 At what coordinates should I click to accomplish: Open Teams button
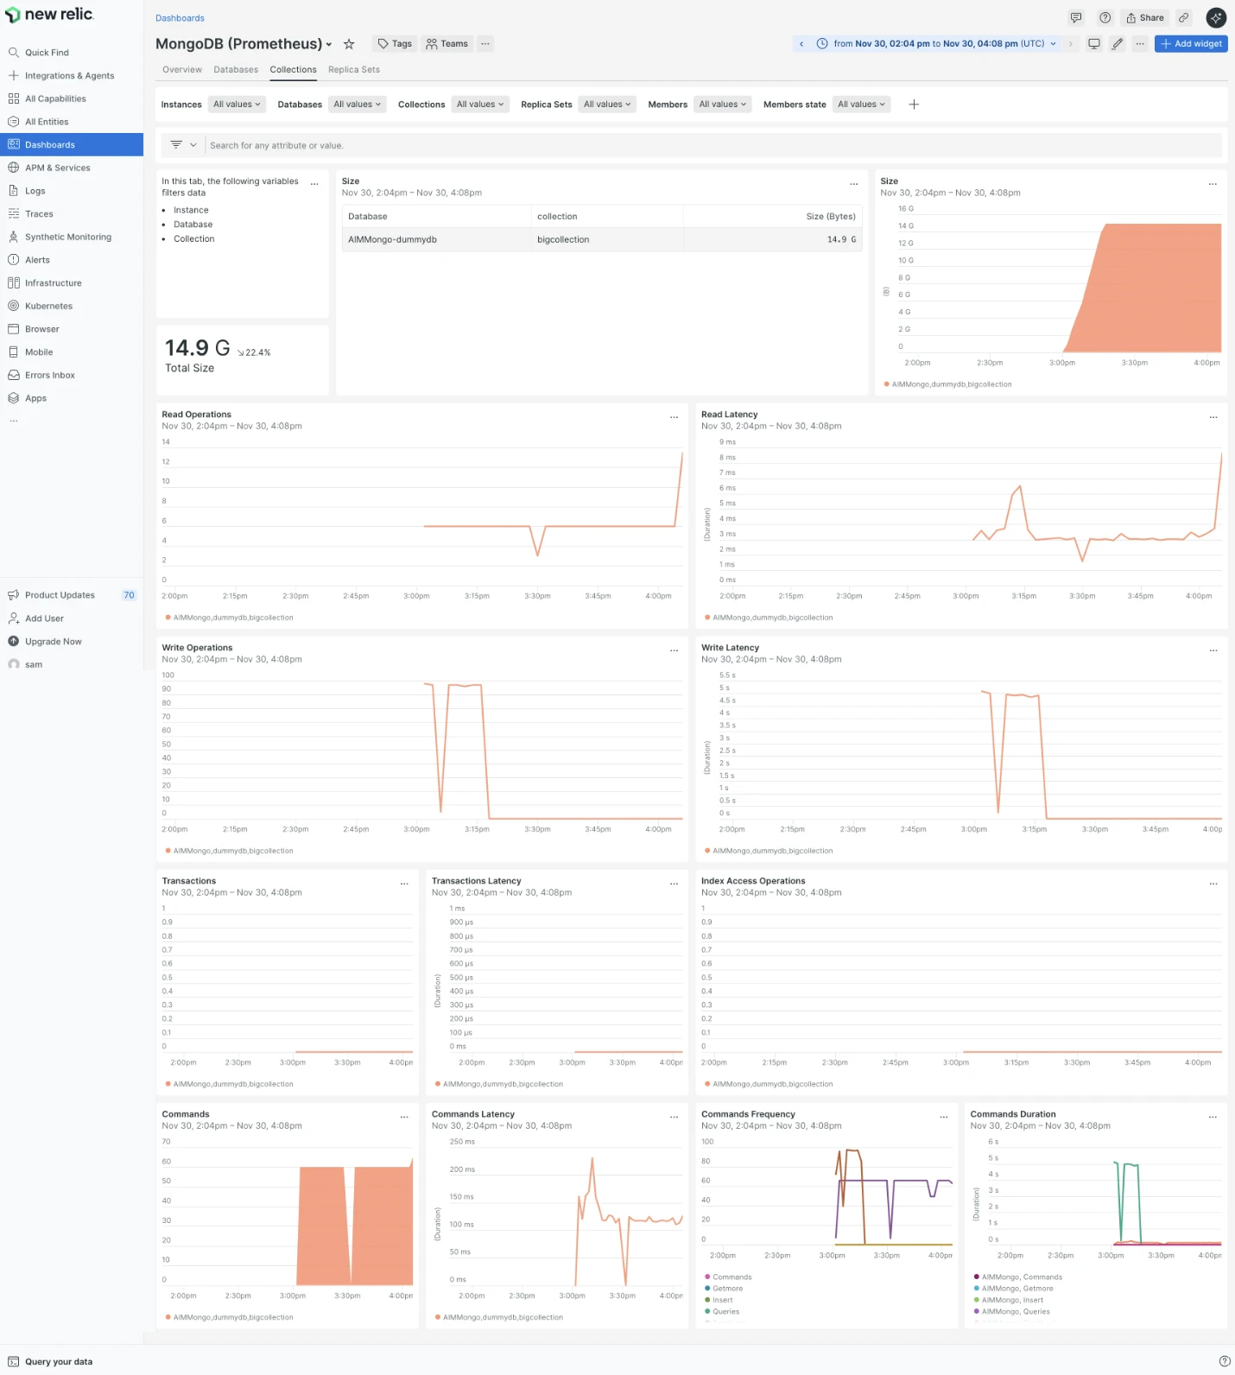pyautogui.click(x=446, y=44)
